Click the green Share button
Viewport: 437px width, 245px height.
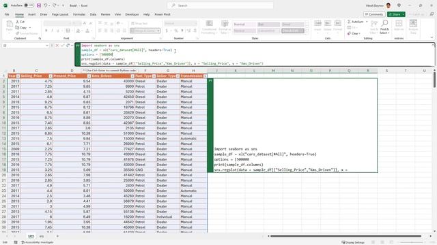[x=396, y=14]
